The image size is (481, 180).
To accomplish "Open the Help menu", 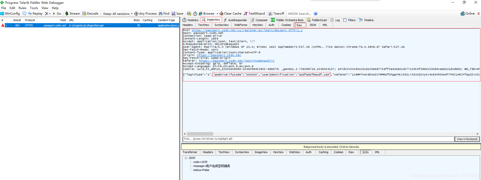I will 55,8.
